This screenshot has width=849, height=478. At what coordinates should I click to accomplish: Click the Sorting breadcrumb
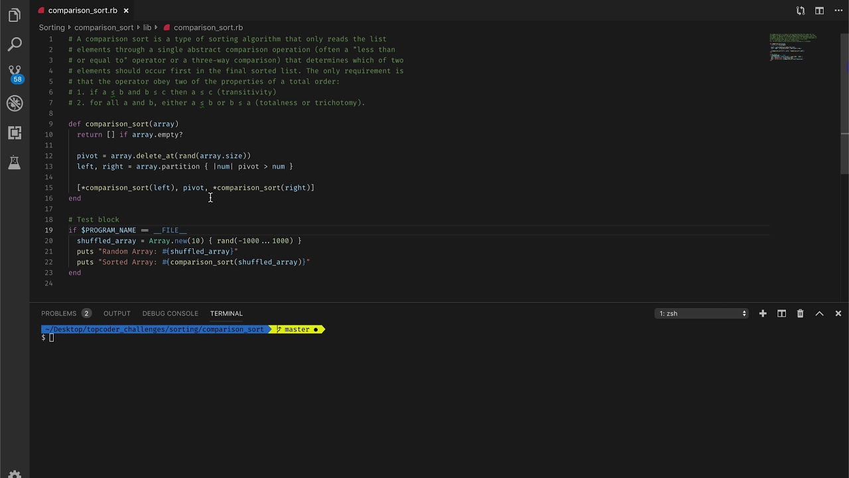(x=52, y=27)
